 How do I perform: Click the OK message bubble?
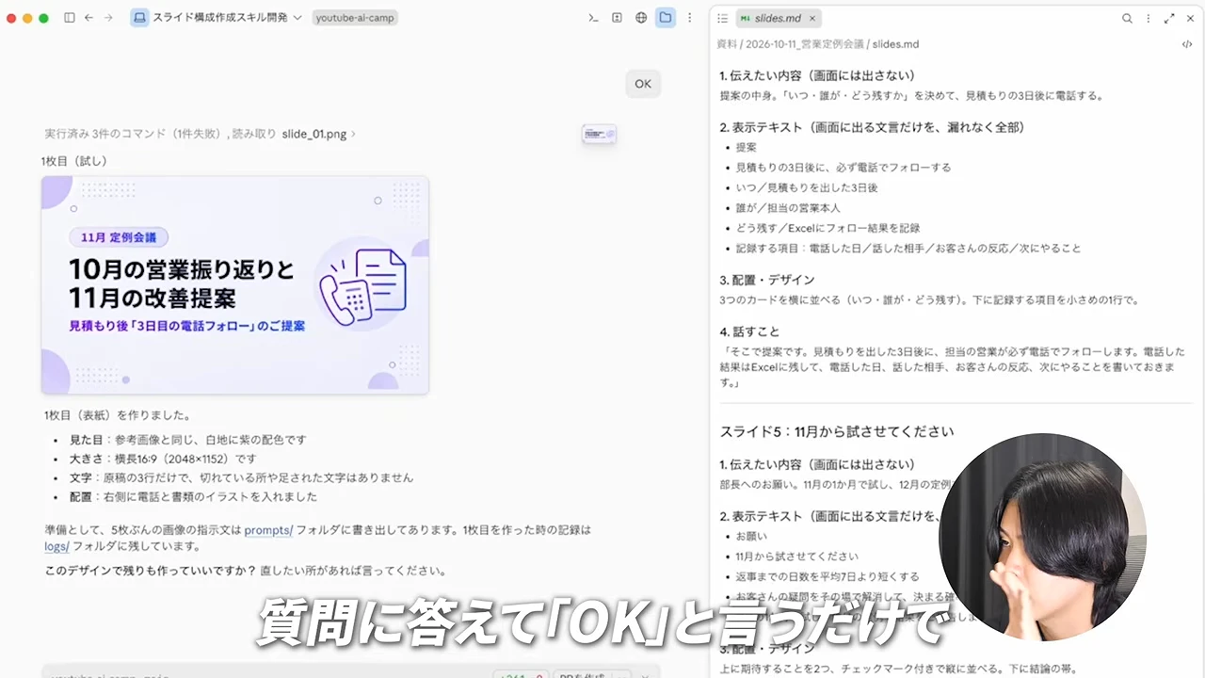(643, 84)
